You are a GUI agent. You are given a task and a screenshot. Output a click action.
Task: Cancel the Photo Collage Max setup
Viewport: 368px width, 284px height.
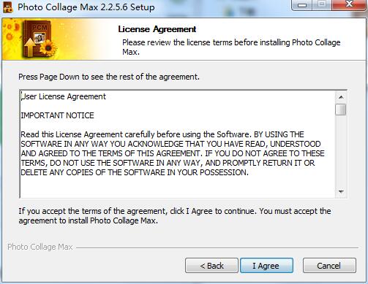329,266
